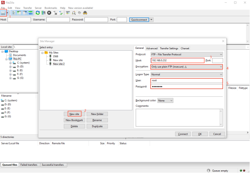
Task: Open the Bookmarks menu
Action: click(51, 8)
